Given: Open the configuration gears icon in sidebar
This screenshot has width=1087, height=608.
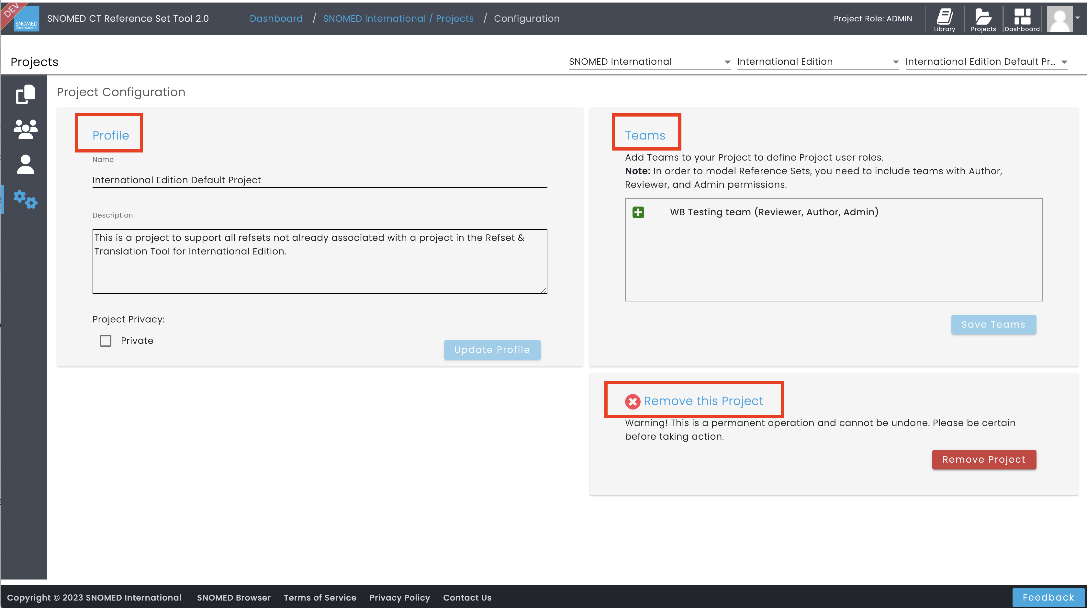Looking at the screenshot, I should (25, 199).
